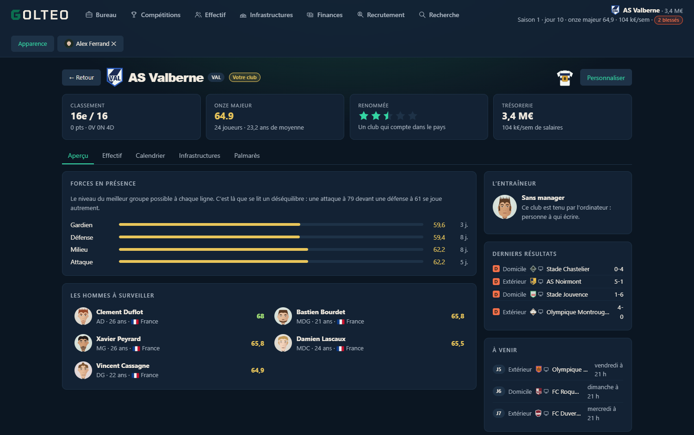Click the J6 matchday badge
Image resolution: width=694 pixels, height=435 pixels.
coord(498,391)
